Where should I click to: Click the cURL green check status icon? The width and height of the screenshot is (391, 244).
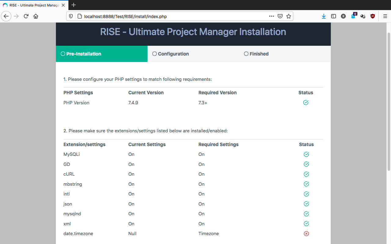pos(306,174)
